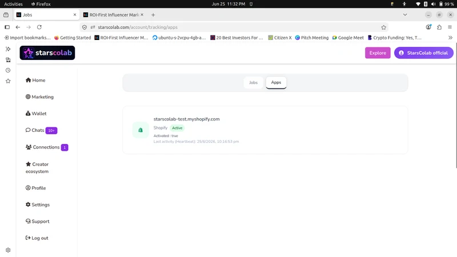This screenshot has height=257, width=457.
Task: Click starscolab-test.myshopify.com app name
Action: (x=187, y=119)
